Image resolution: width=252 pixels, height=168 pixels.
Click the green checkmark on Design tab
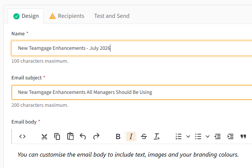[16, 16]
